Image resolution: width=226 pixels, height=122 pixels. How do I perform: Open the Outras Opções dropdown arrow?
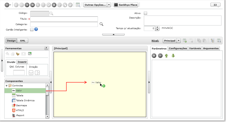pos(109,5)
